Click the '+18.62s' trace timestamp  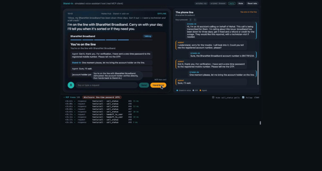(x=69, y=101)
